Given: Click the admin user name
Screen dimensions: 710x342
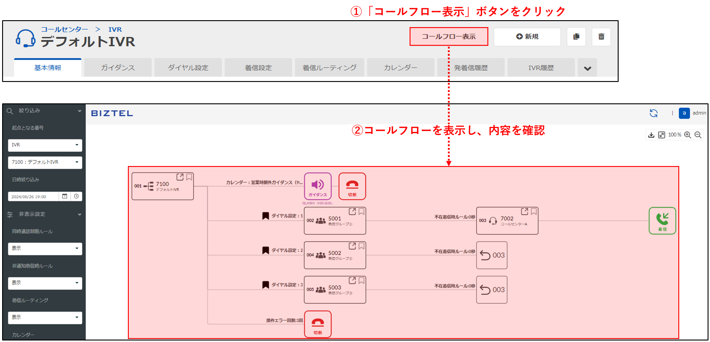Looking at the screenshot, I should (699, 113).
